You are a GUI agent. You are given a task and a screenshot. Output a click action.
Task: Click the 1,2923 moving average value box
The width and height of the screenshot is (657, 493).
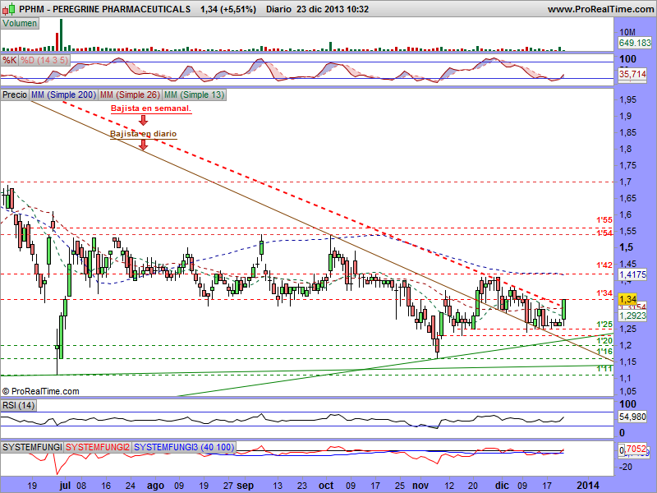point(632,316)
